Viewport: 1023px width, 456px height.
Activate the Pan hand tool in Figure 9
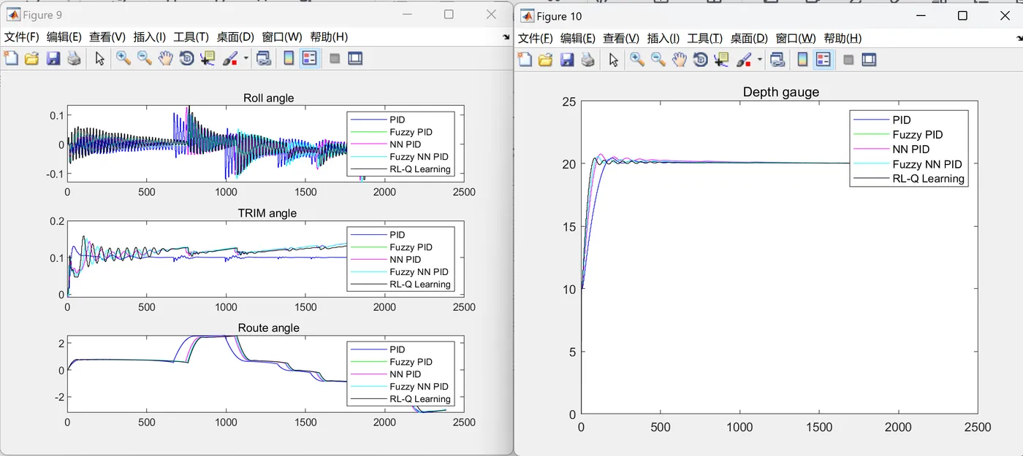[166, 58]
